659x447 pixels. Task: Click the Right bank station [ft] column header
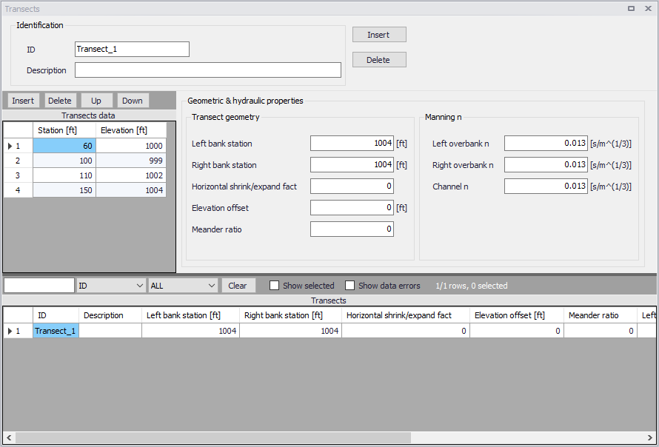pos(290,315)
